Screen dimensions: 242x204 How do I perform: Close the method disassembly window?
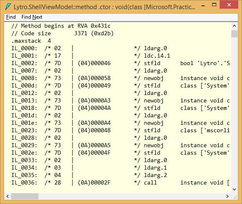[229, 5]
